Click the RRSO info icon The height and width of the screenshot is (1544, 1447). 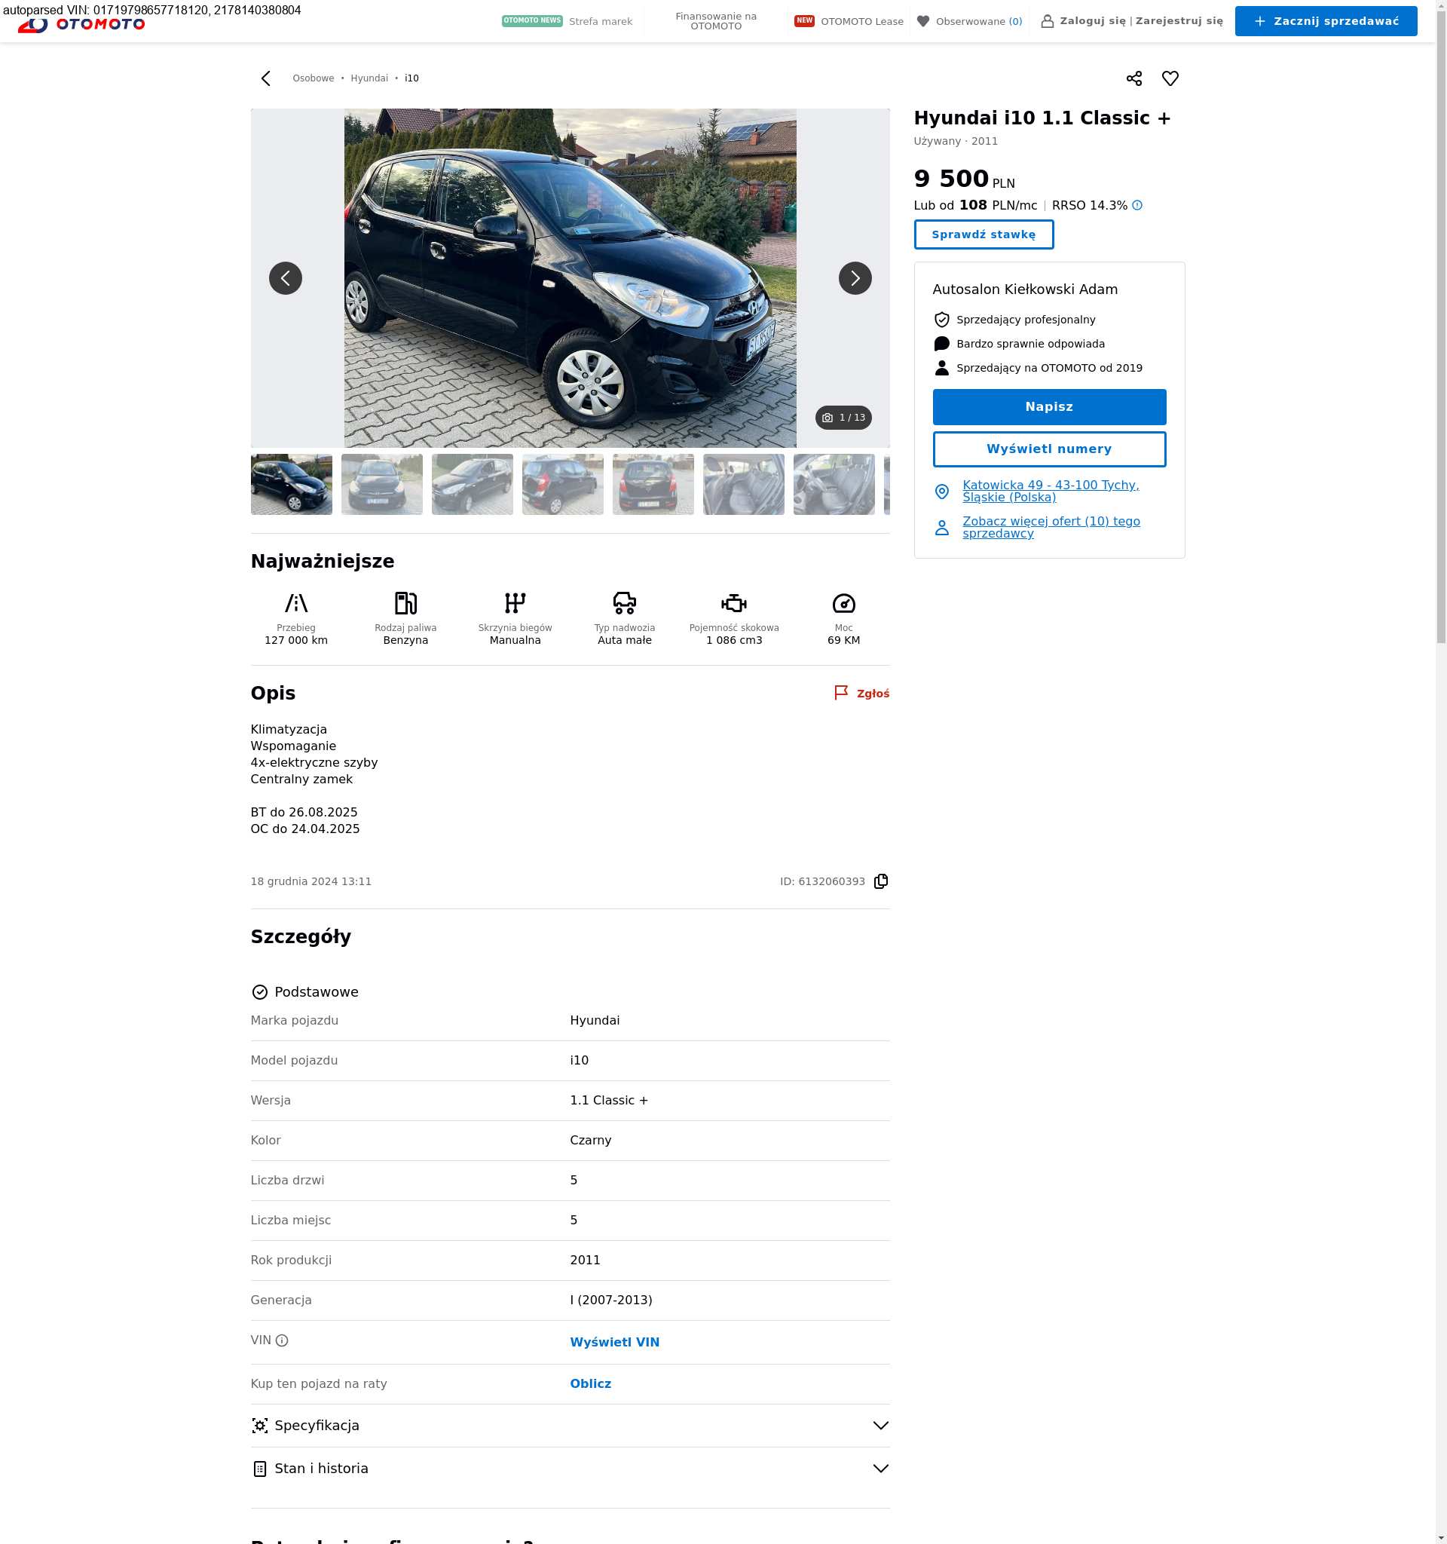pos(1137,206)
